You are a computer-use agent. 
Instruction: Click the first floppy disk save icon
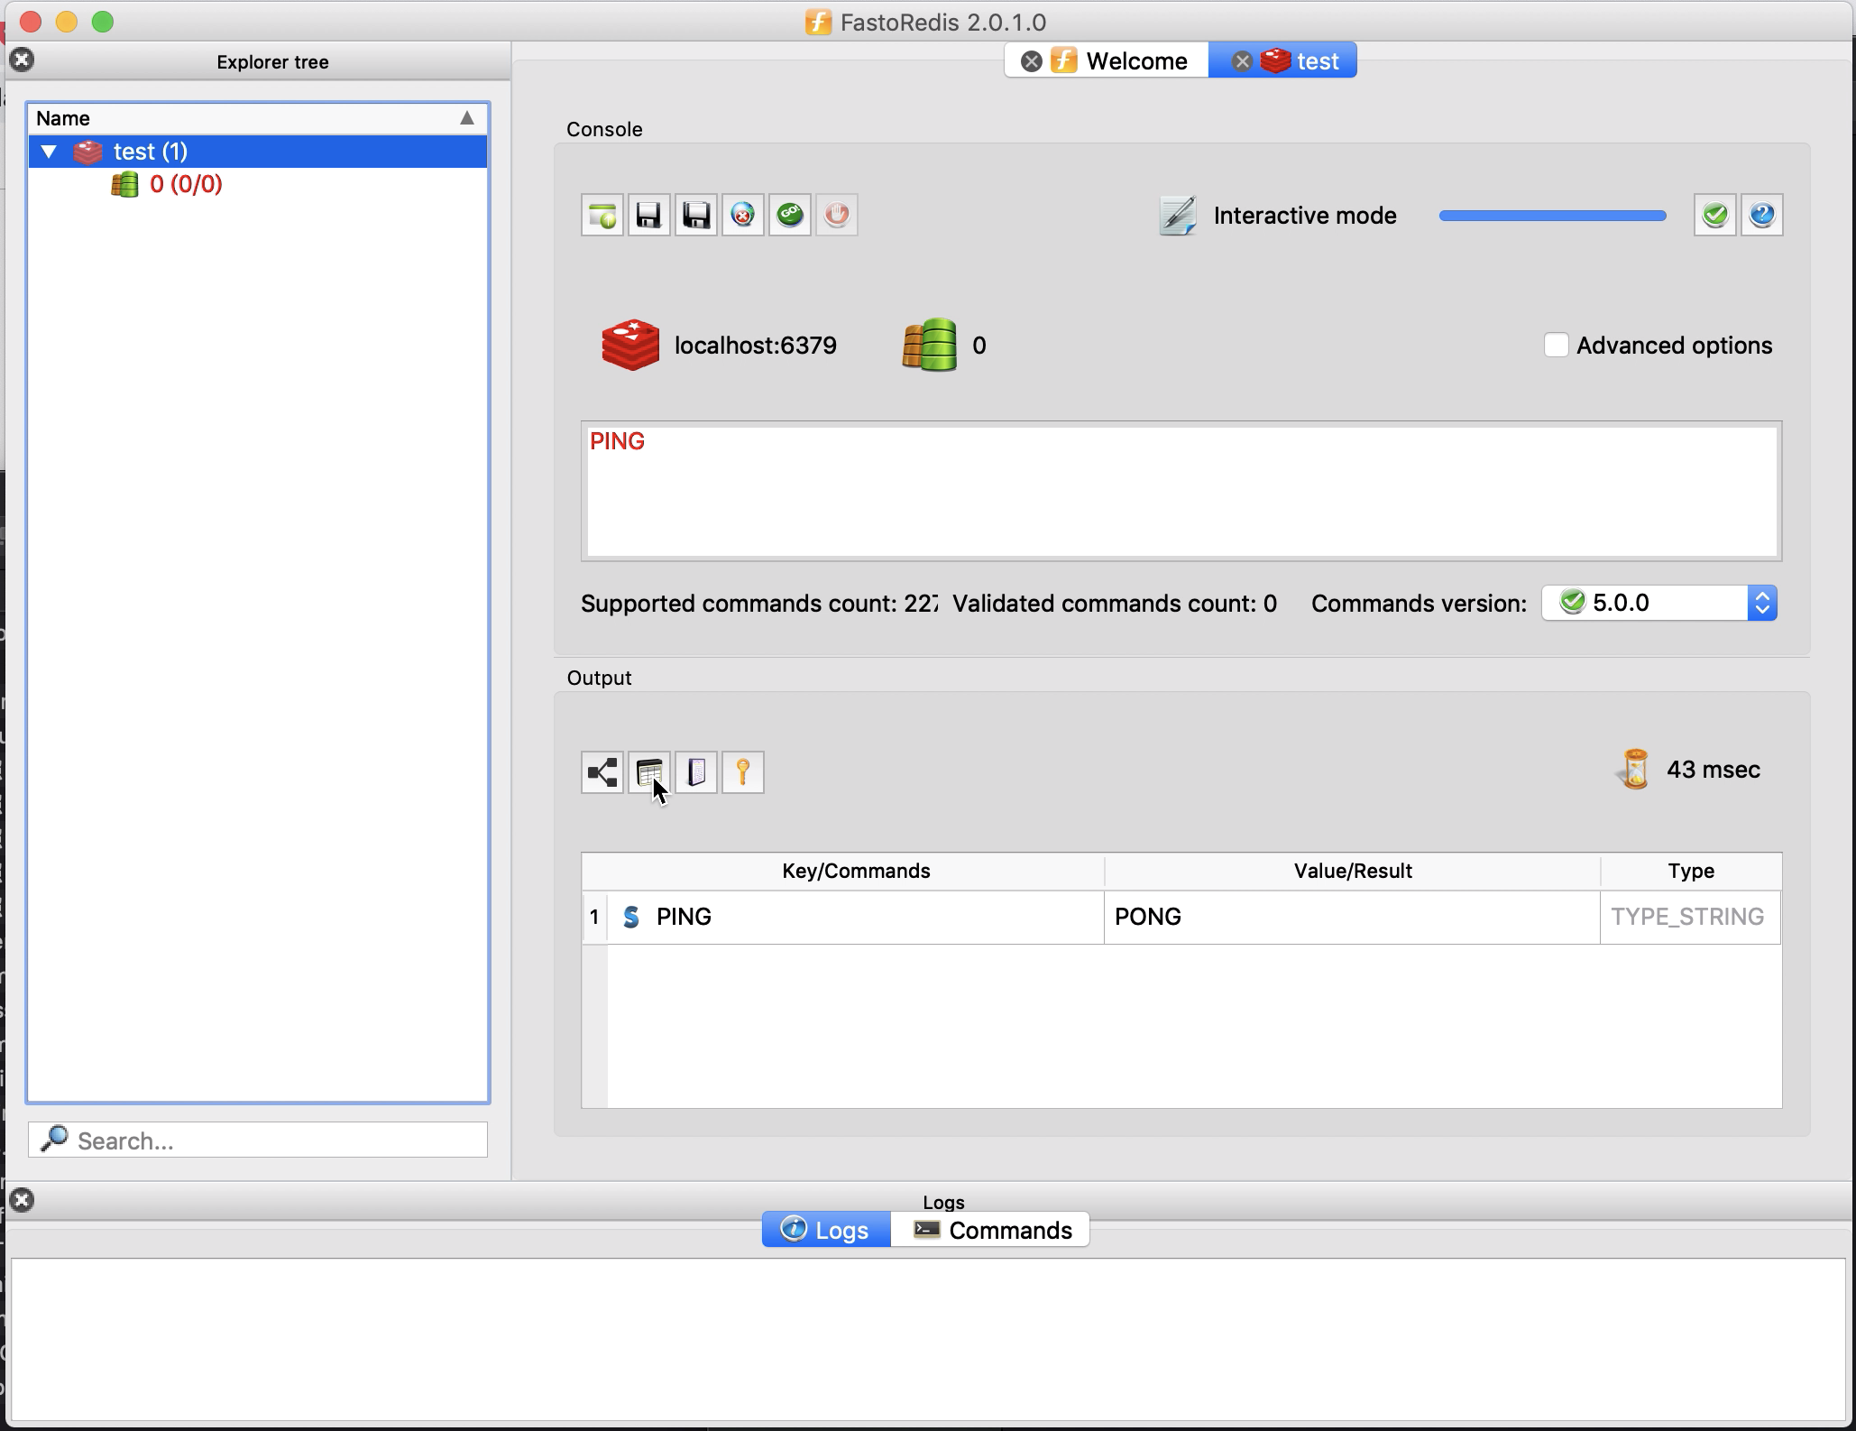click(649, 215)
